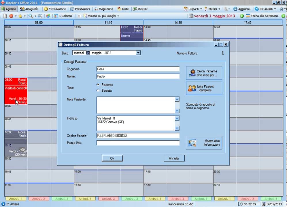Select the red 09:00 Rossi Paolo appointment
This screenshot has width=287, height=207.
point(16,91)
